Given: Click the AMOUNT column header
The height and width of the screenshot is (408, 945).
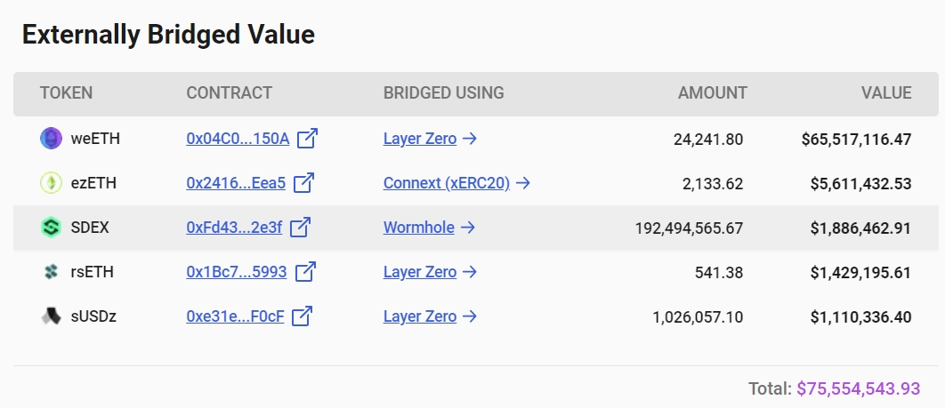Looking at the screenshot, I should (x=713, y=92).
